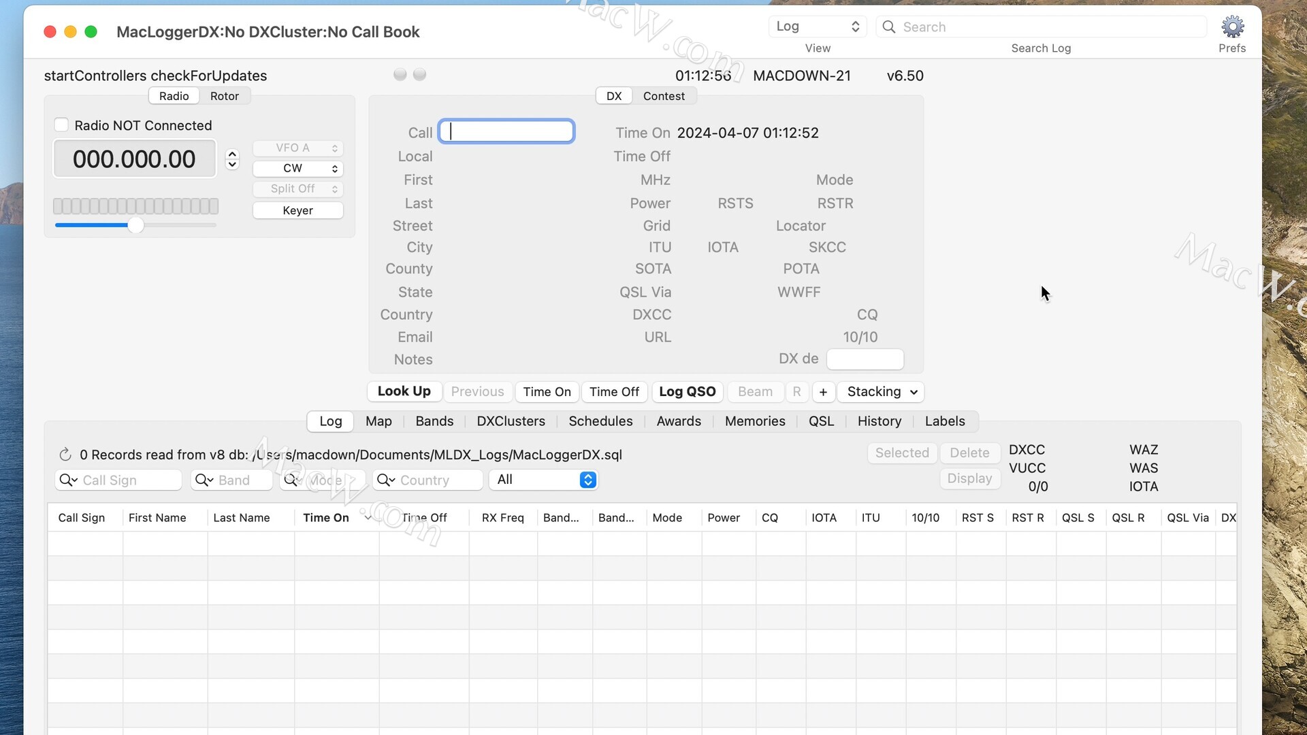Sort by QSL Via column header
The height and width of the screenshot is (735, 1307).
pos(1188,518)
